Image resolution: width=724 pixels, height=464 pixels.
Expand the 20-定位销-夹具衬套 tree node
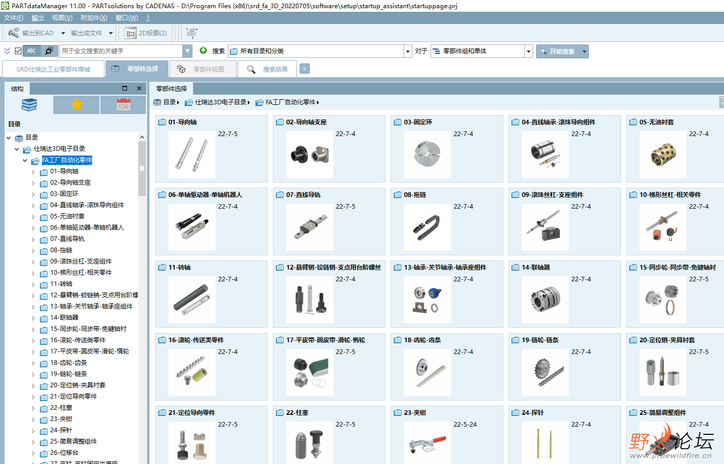pos(33,386)
